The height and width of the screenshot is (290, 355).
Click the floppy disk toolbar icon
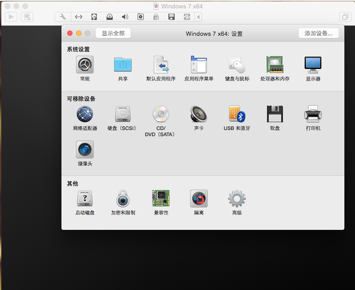[x=172, y=17]
